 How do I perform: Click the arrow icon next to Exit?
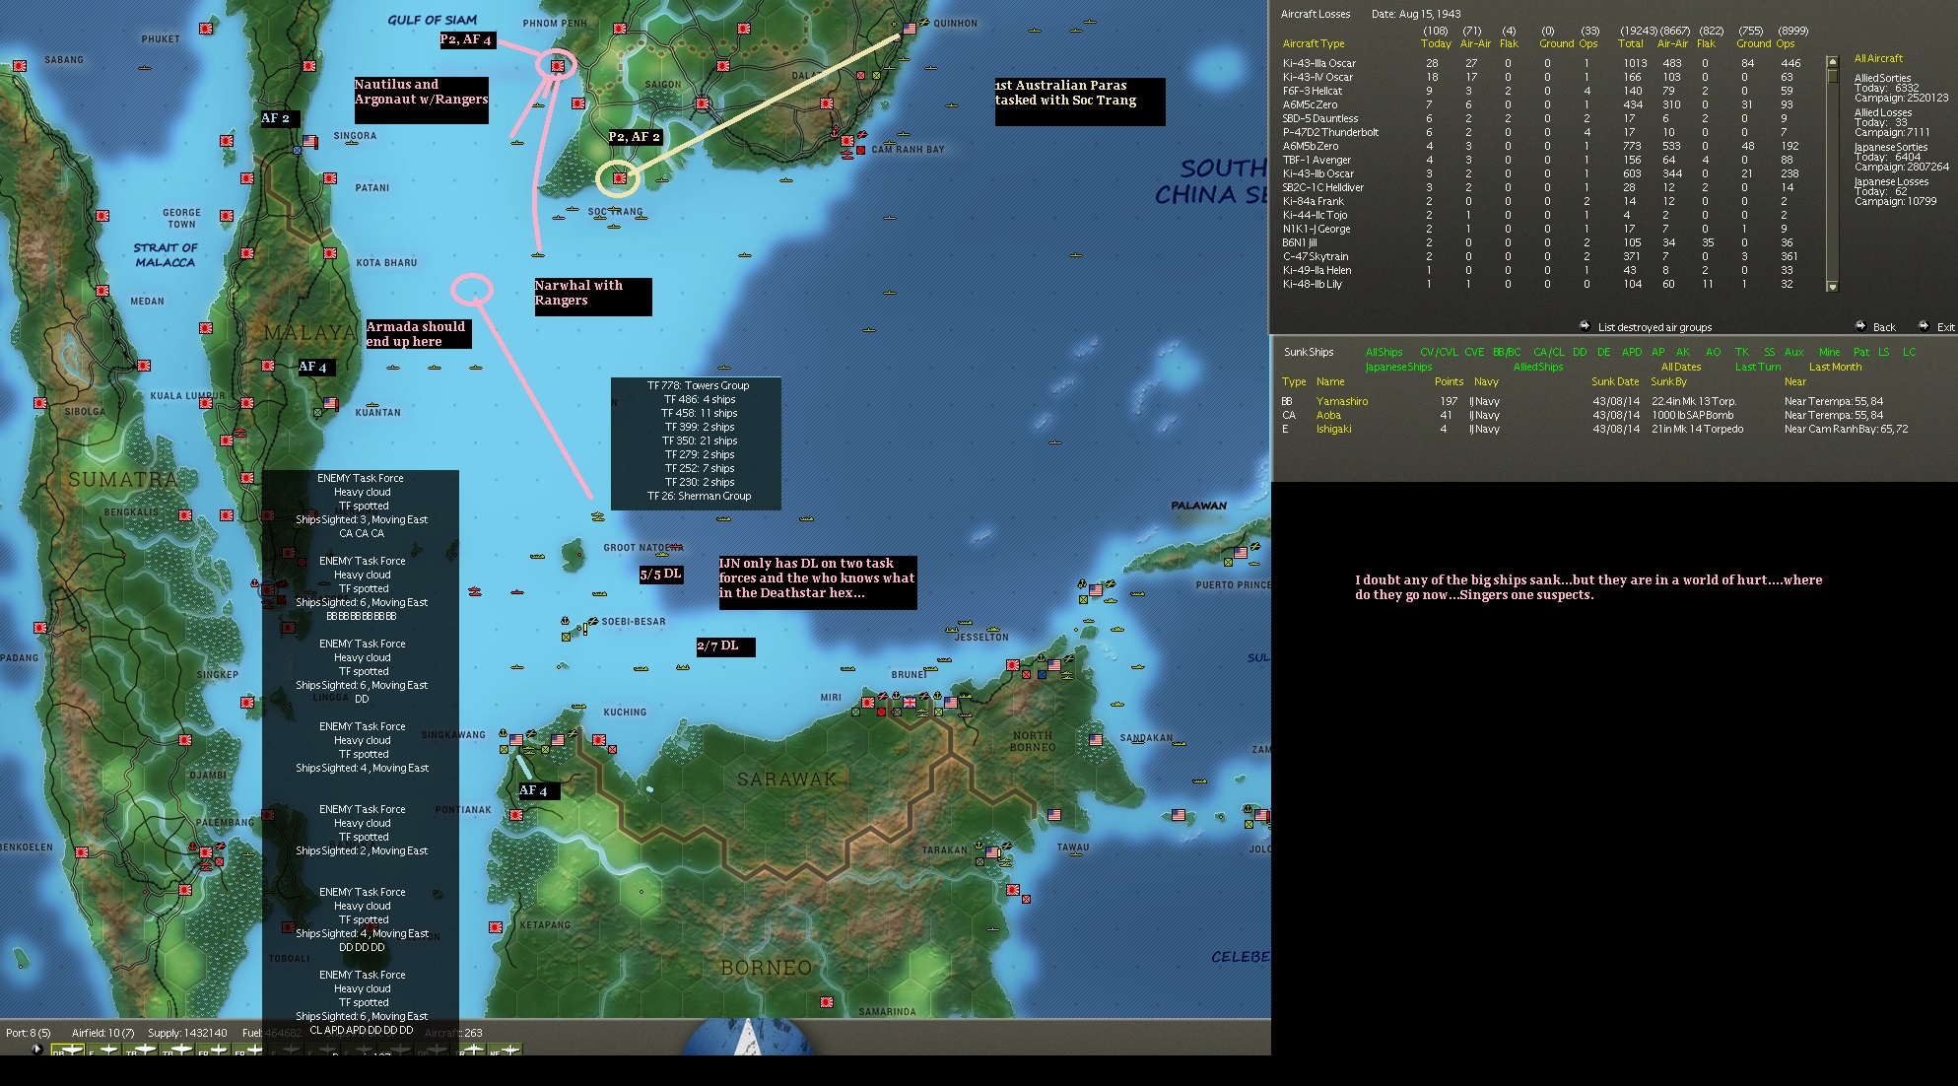[x=1924, y=326]
